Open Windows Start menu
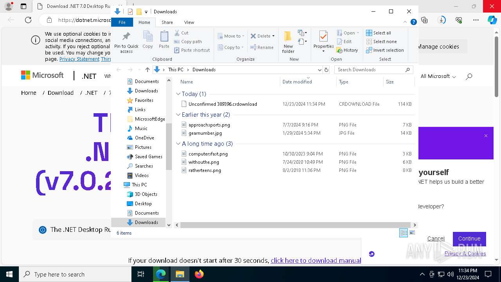Viewport: 501px width, 282px height. point(9,274)
